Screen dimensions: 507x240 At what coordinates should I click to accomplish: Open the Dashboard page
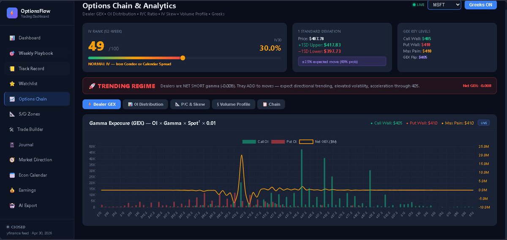[37, 38]
